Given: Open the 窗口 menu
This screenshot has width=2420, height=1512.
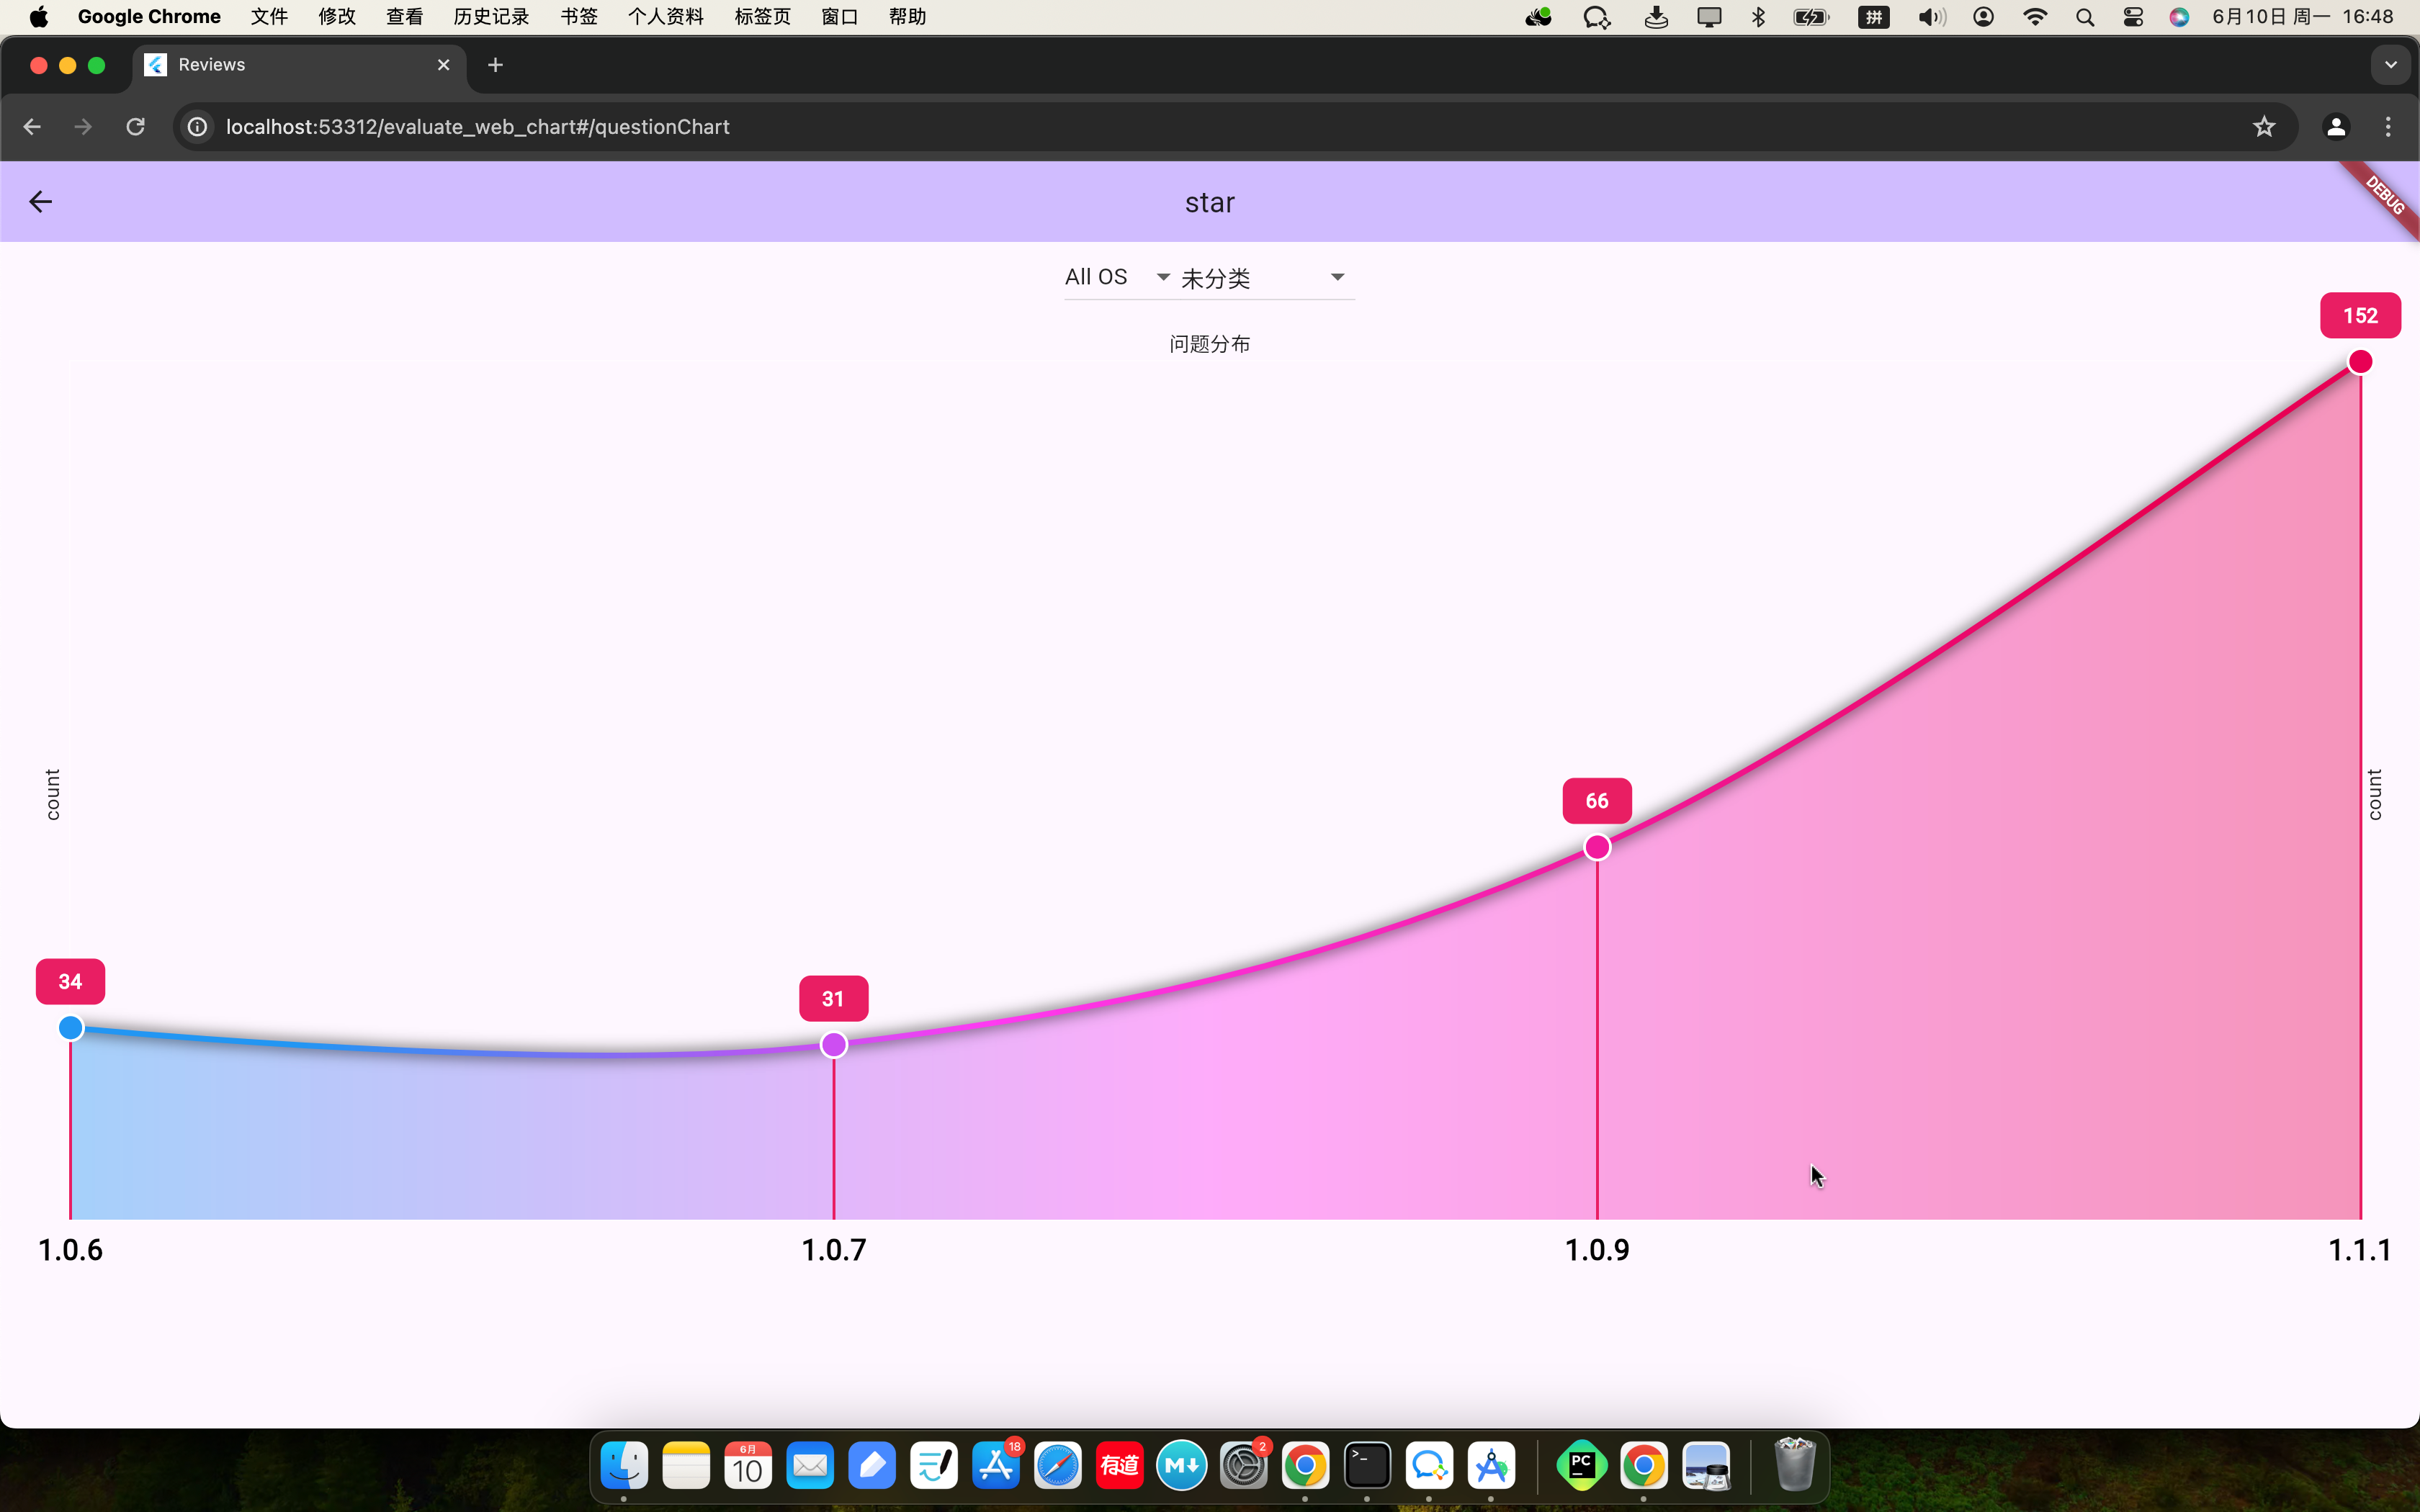Looking at the screenshot, I should [x=839, y=17].
